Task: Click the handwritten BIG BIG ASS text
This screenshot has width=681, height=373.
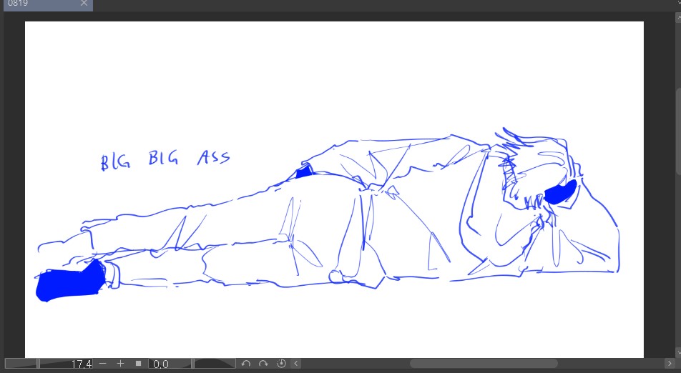Action: [165, 159]
